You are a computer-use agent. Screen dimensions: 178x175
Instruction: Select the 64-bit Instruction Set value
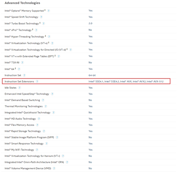(x=92, y=75)
